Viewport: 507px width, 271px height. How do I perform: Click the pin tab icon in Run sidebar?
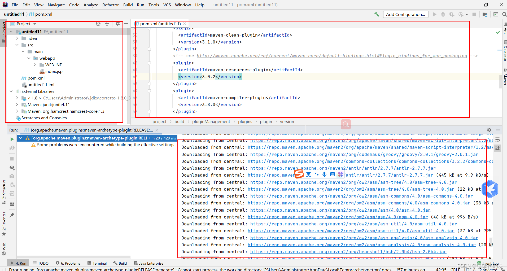pos(12,215)
